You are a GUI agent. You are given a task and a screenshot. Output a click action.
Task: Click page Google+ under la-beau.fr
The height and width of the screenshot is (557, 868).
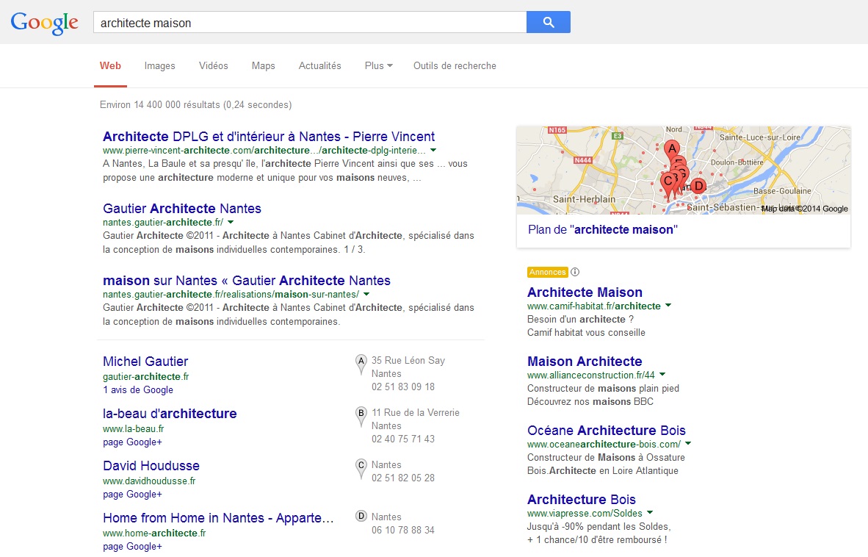132,442
